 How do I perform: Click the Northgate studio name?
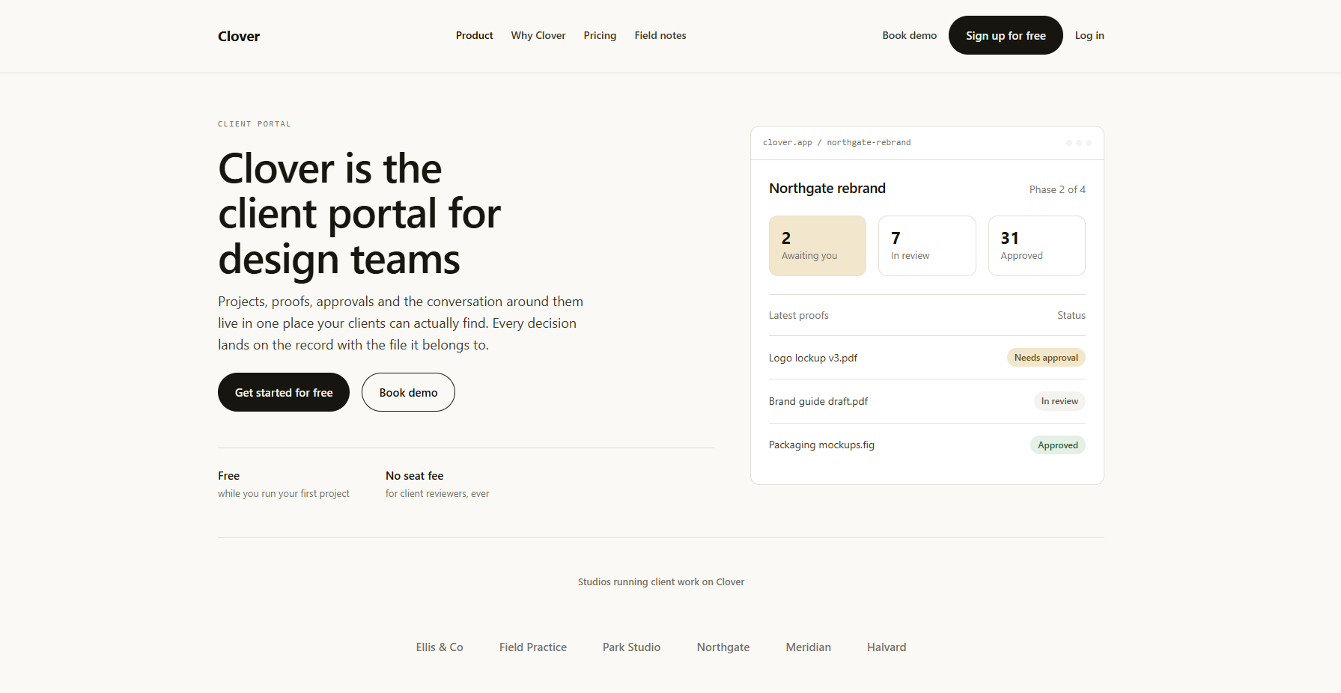[x=723, y=647]
